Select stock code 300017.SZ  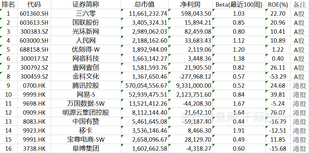(34, 58)
